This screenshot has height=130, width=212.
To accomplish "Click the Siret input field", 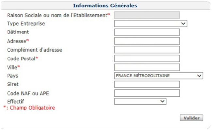I will (x=147, y=84).
